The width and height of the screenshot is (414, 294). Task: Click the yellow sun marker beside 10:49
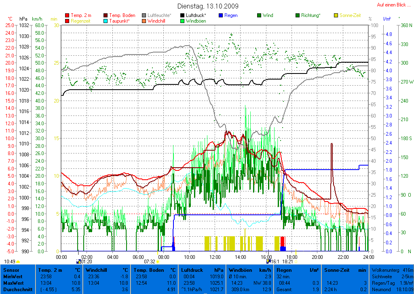click(x=18, y=262)
